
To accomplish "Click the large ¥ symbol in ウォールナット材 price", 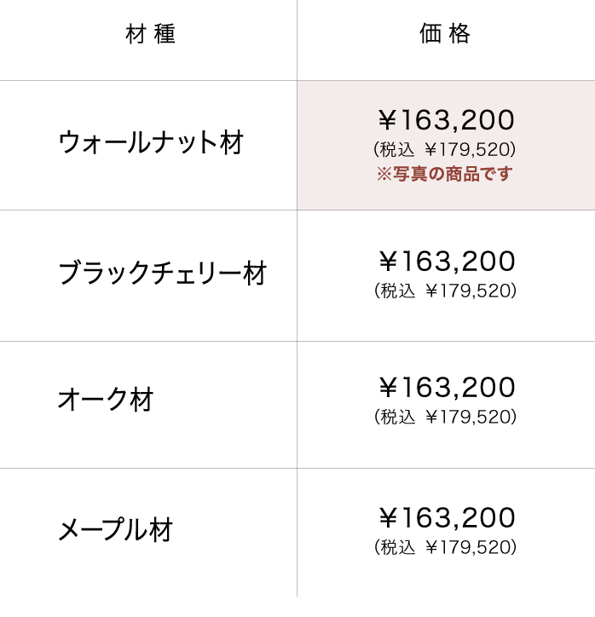I will [388, 120].
